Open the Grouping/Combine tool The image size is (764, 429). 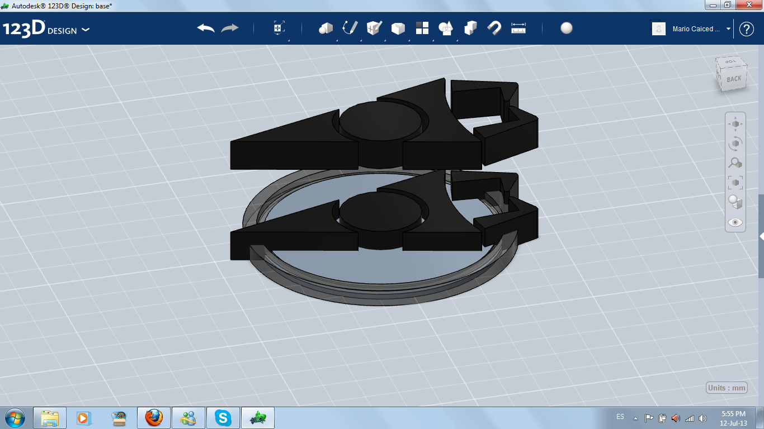446,28
